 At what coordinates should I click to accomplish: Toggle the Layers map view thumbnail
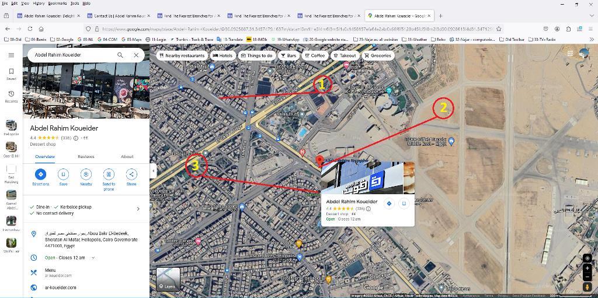[x=168, y=279]
